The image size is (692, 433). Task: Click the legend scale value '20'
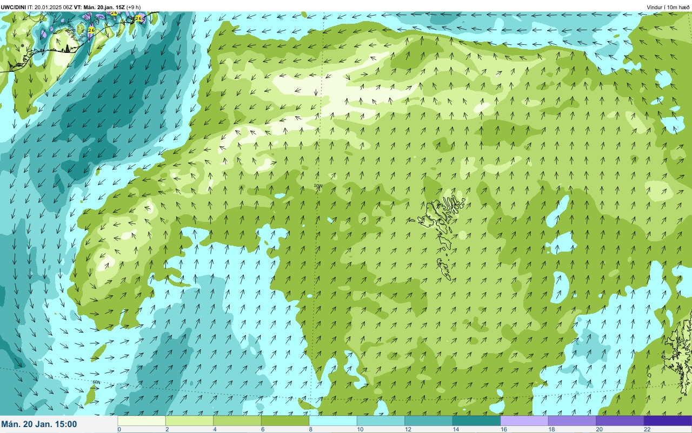598,429
